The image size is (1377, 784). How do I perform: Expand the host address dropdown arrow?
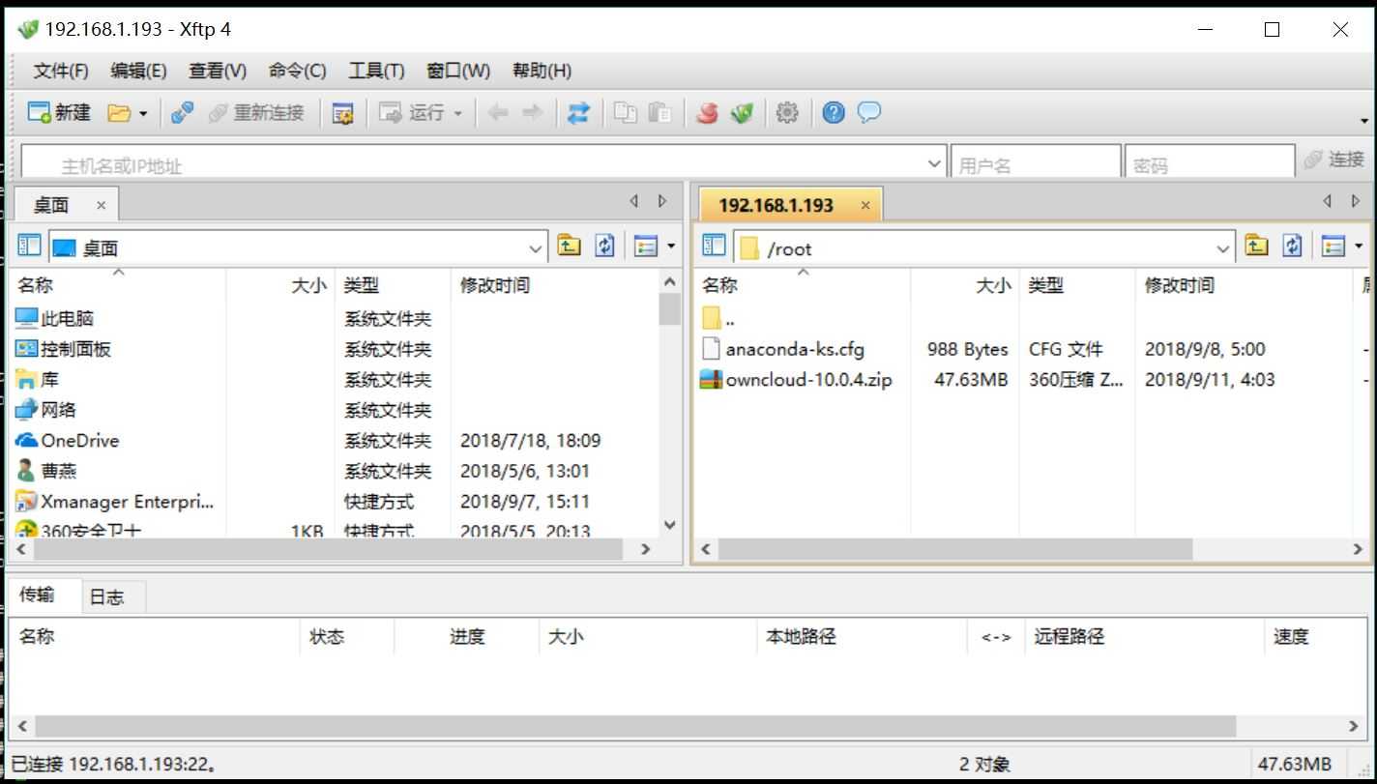coord(934,163)
